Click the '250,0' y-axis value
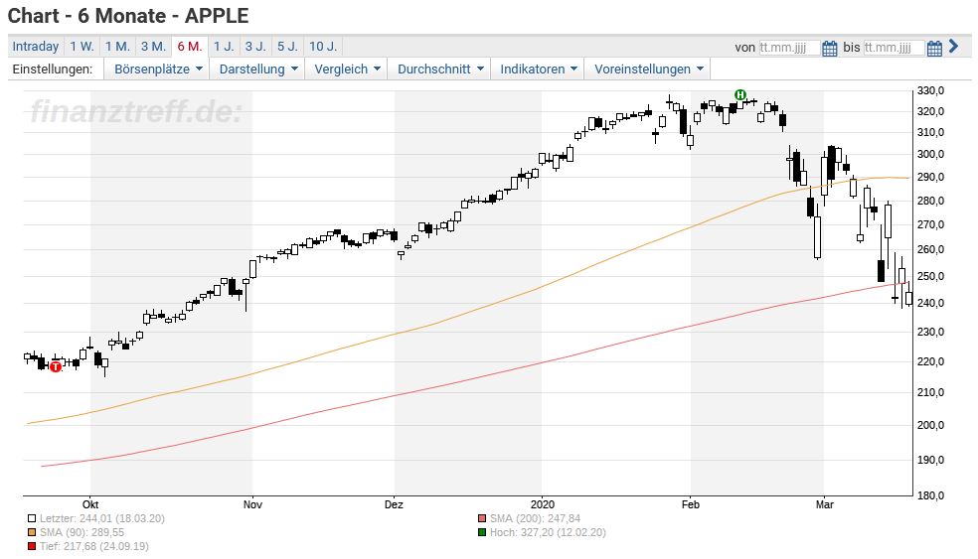 pos(930,276)
